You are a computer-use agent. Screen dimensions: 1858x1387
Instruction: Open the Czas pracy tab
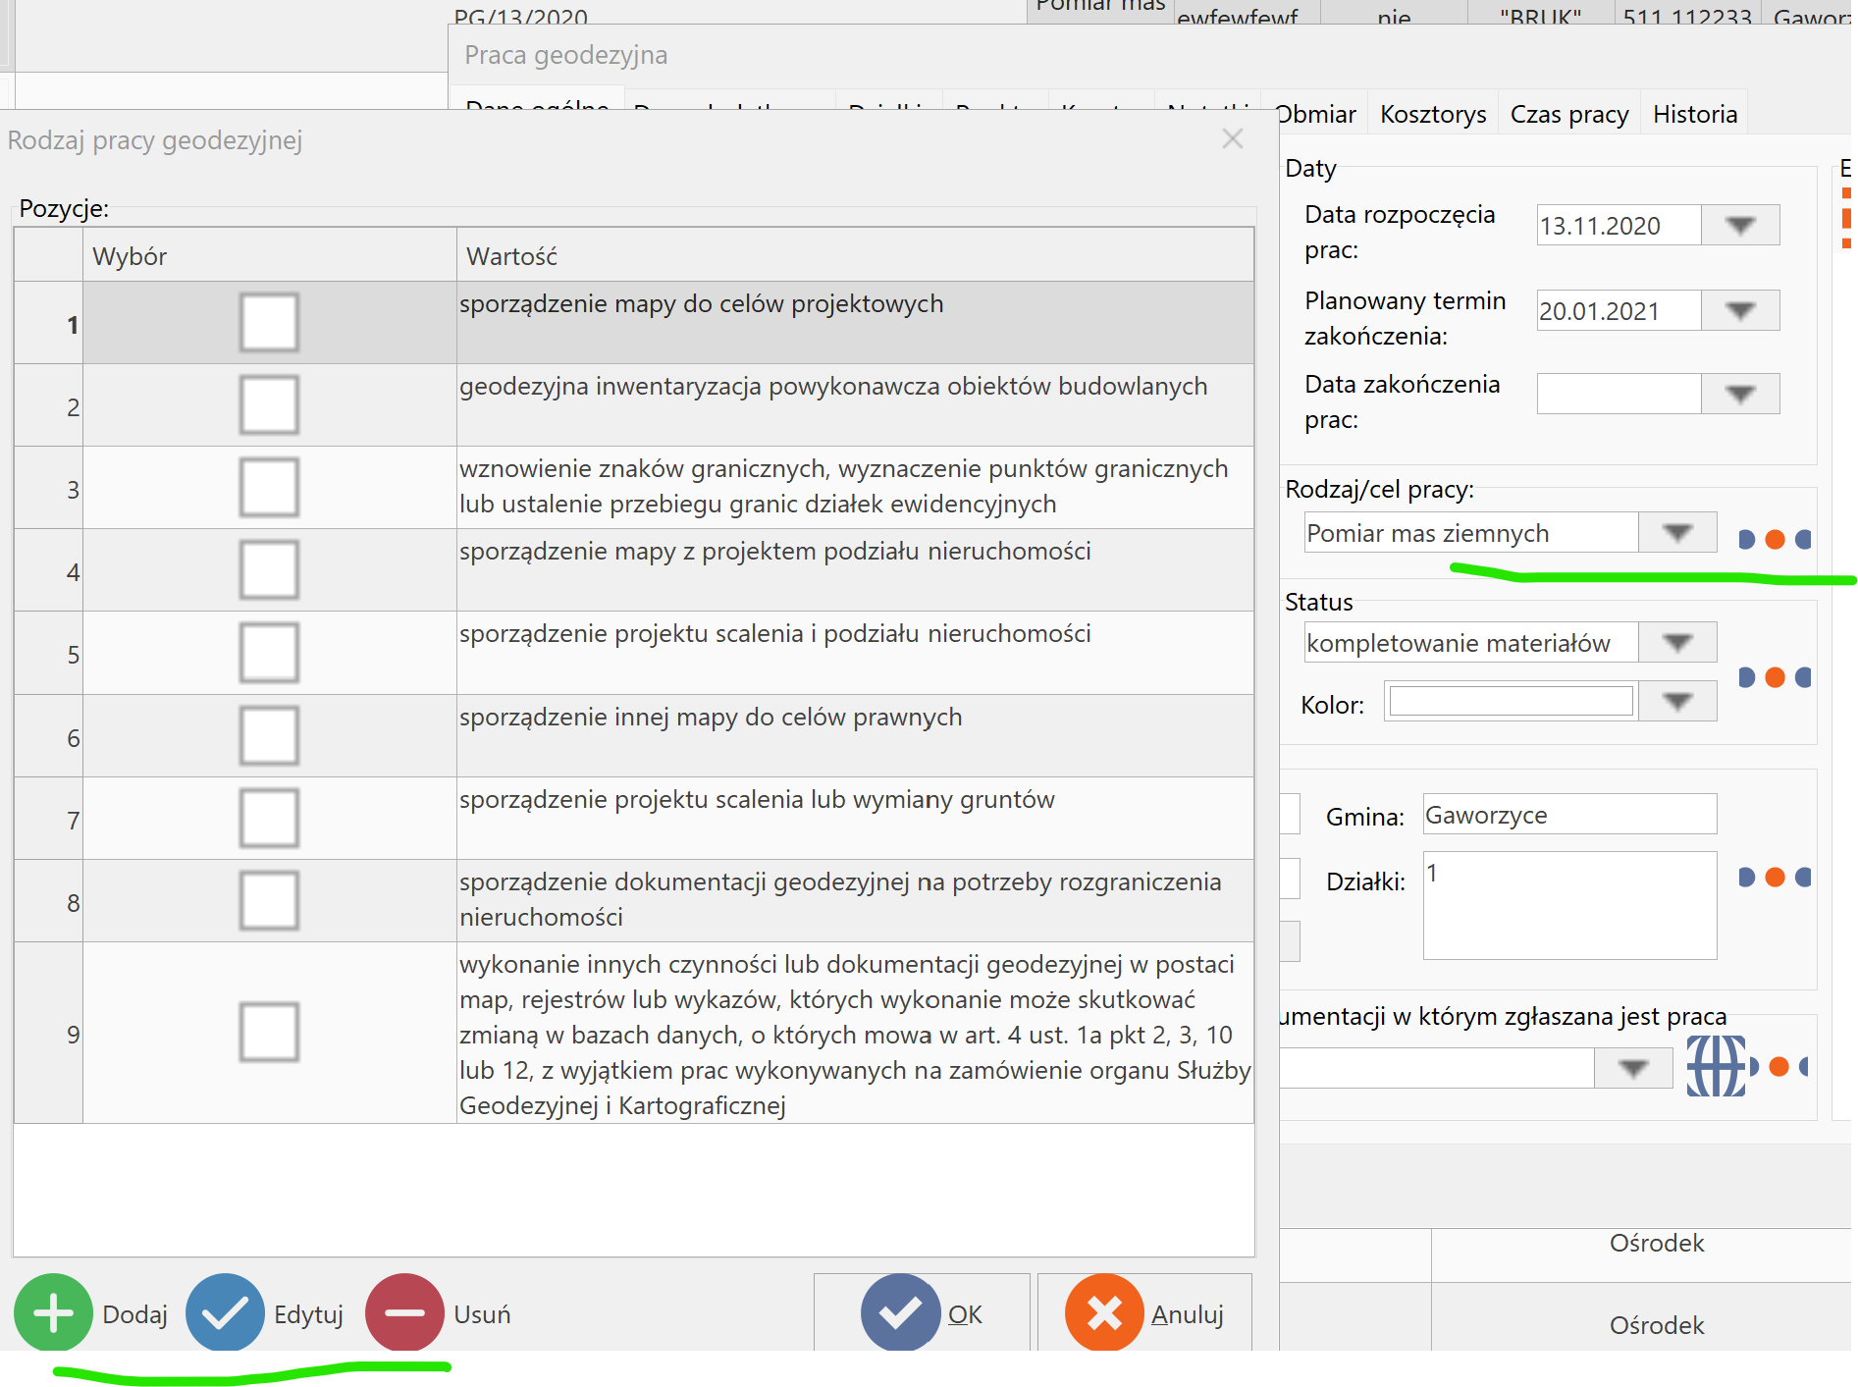[1569, 114]
